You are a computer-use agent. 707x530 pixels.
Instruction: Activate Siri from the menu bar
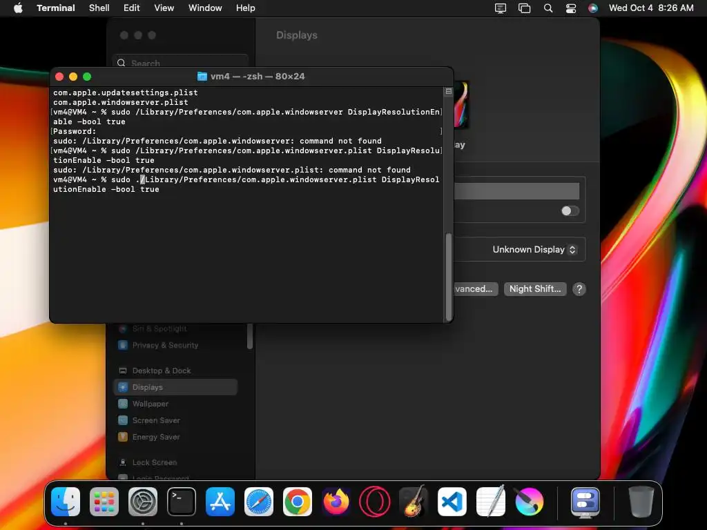tap(593, 8)
